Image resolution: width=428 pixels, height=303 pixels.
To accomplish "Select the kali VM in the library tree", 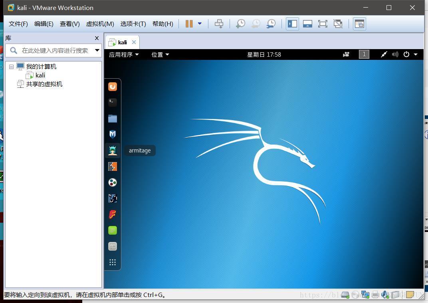I will point(40,75).
